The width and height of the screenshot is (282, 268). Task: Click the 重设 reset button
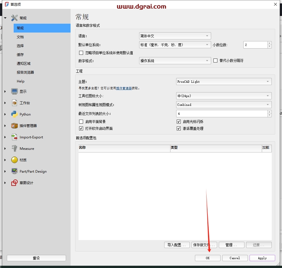pos(36,258)
